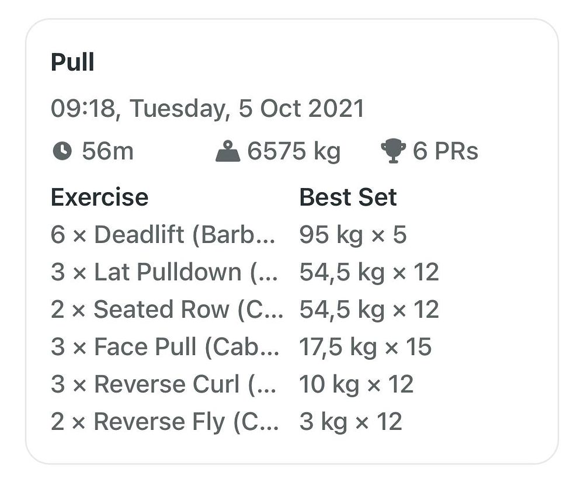Open the Reverse Curl exercise row
Screen dimensions: 584x486
164,384
